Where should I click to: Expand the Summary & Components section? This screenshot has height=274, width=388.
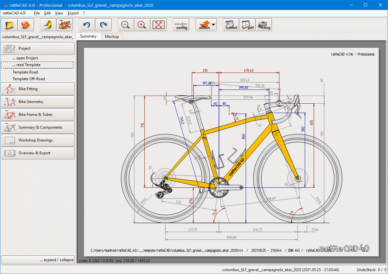click(x=38, y=127)
